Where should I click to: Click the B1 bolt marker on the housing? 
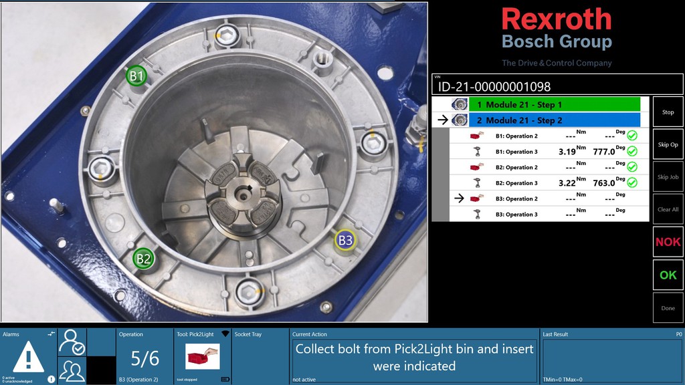click(x=136, y=76)
